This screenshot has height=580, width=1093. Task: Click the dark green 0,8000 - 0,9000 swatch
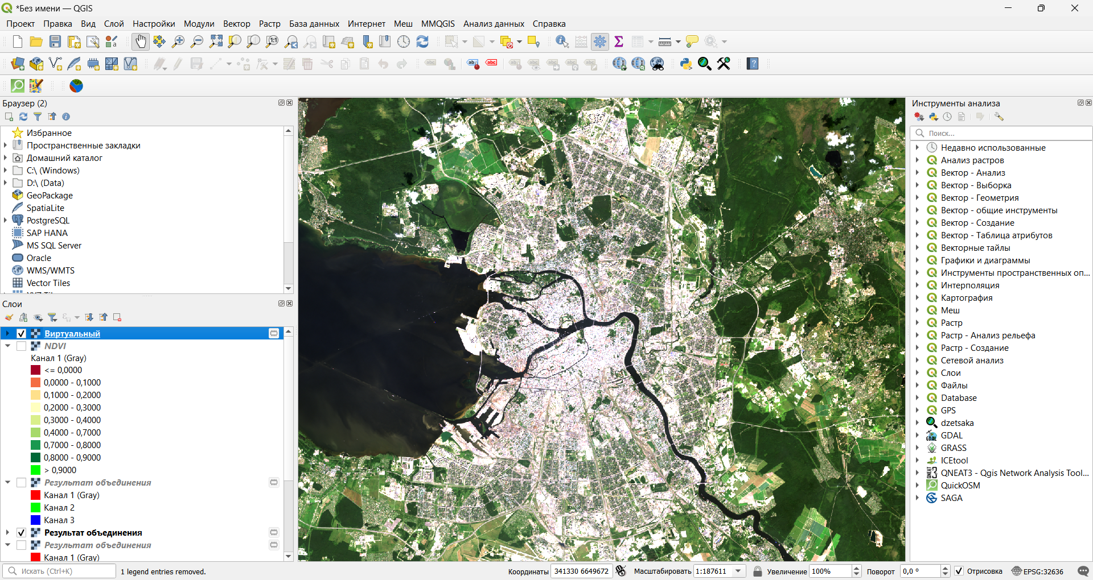tap(35, 458)
